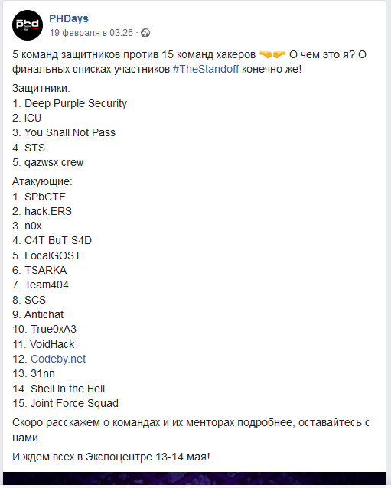The width and height of the screenshot is (391, 488).
Task: Click the LocalGOST team entry
Action: (47, 255)
